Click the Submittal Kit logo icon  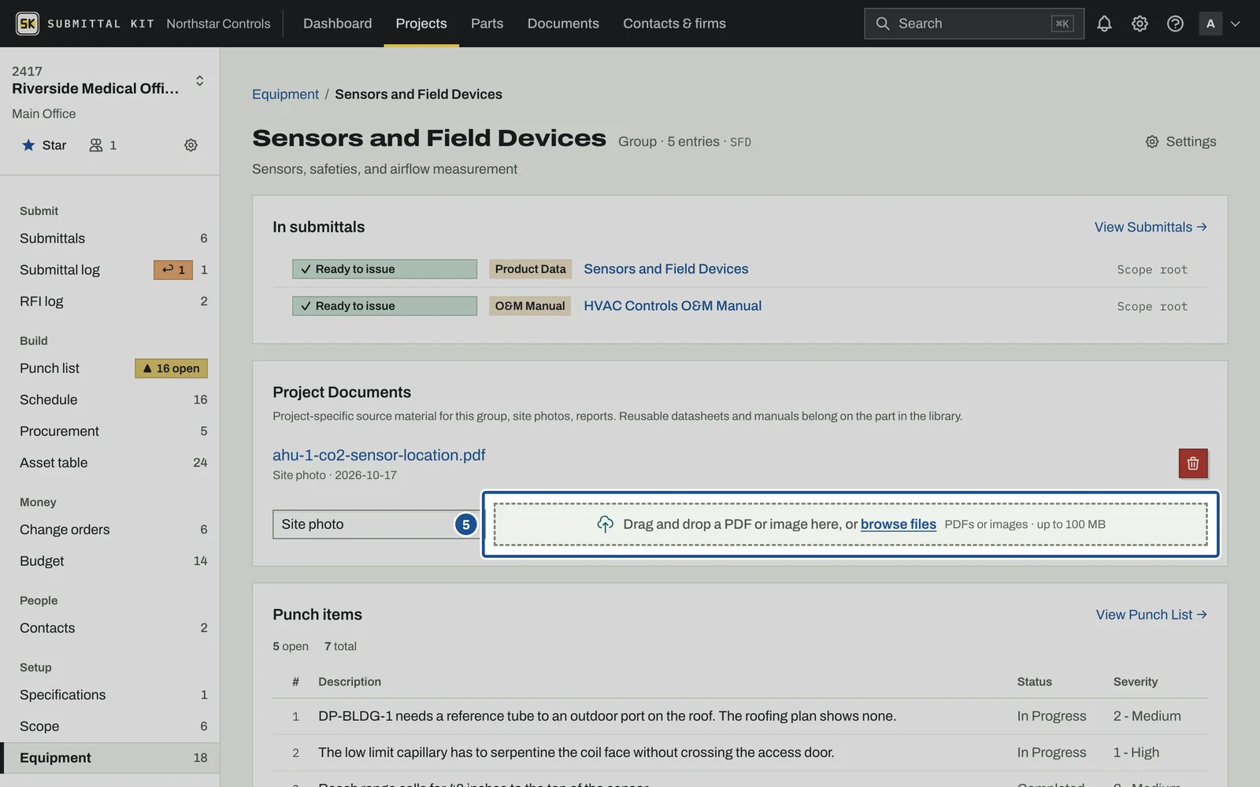coord(28,24)
